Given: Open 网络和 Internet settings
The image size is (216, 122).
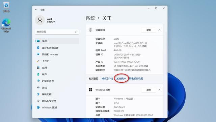Looking at the screenshot, I should point(57,54).
